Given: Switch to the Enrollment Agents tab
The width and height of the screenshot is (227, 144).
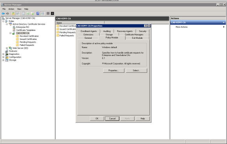Looking at the screenshot, I should pos(89,31).
